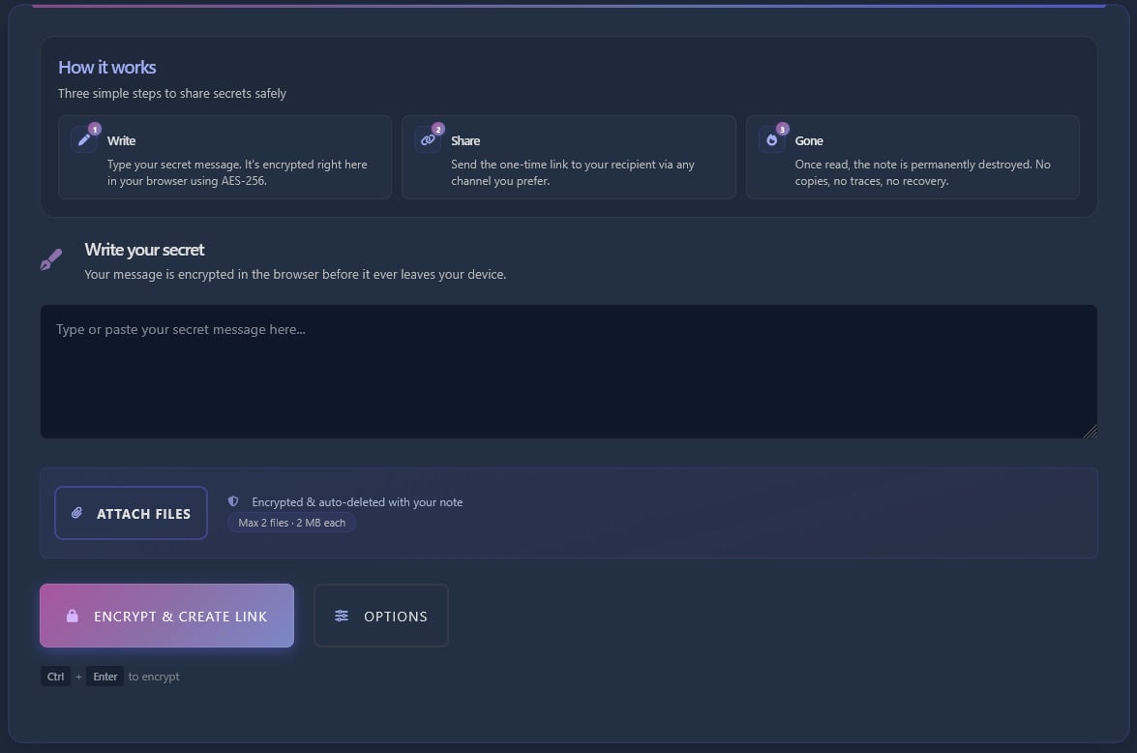The image size is (1137, 753).
Task: Click the Enter key badge near the bottom
Action: [x=105, y=676]
